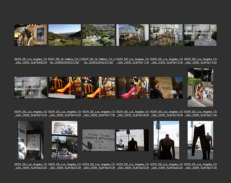Screen dimensions: 231x183
Task: Choose the flower reflection thumbnail 5L8Y3613
Action: point(167,35)
